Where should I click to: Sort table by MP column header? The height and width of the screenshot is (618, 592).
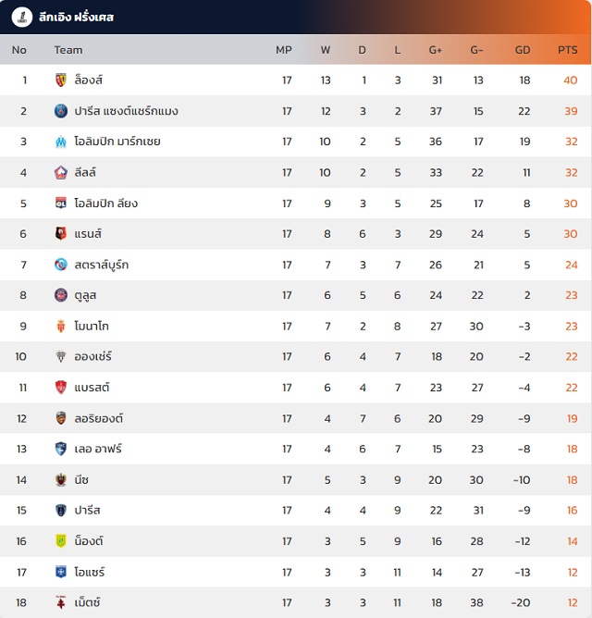[284, 50]
